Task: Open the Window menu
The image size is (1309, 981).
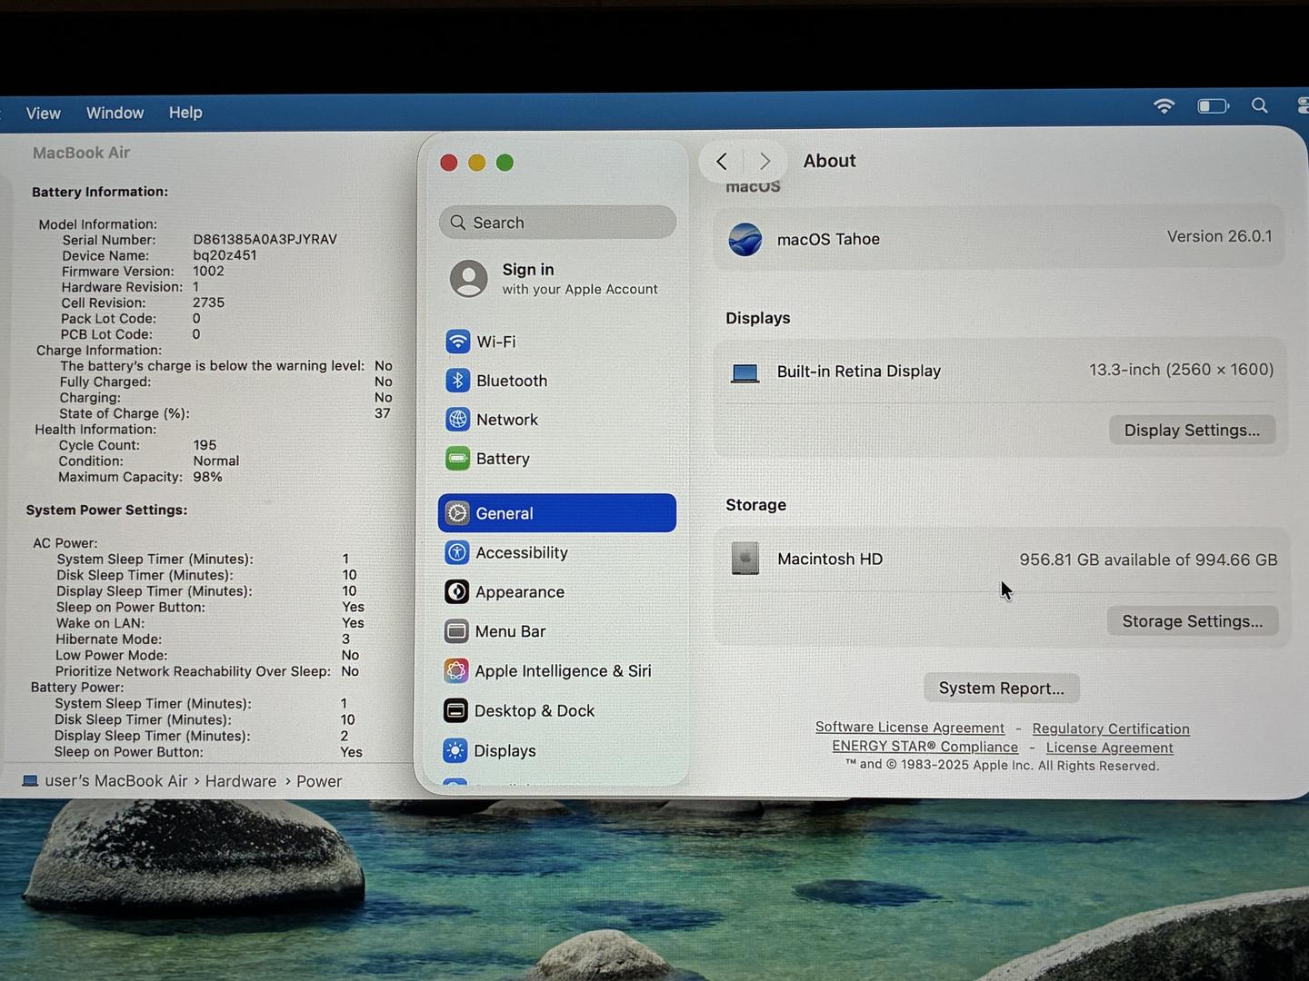Action: coord(115,113)
